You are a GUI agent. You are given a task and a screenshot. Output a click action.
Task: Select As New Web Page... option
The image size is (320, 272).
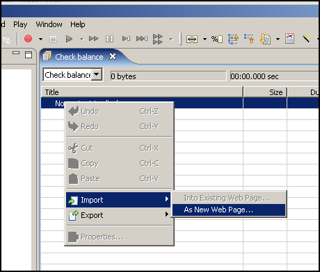tap(229, 210)
